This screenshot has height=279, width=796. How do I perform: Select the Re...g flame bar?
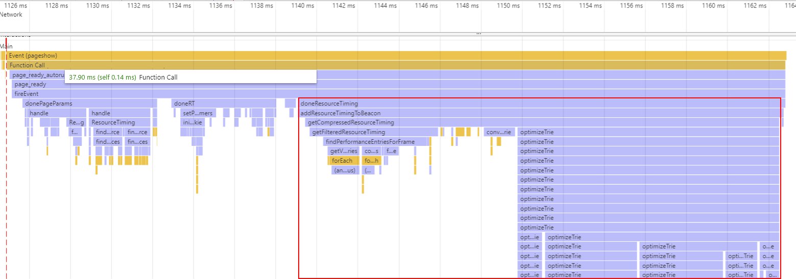point(77,122)
